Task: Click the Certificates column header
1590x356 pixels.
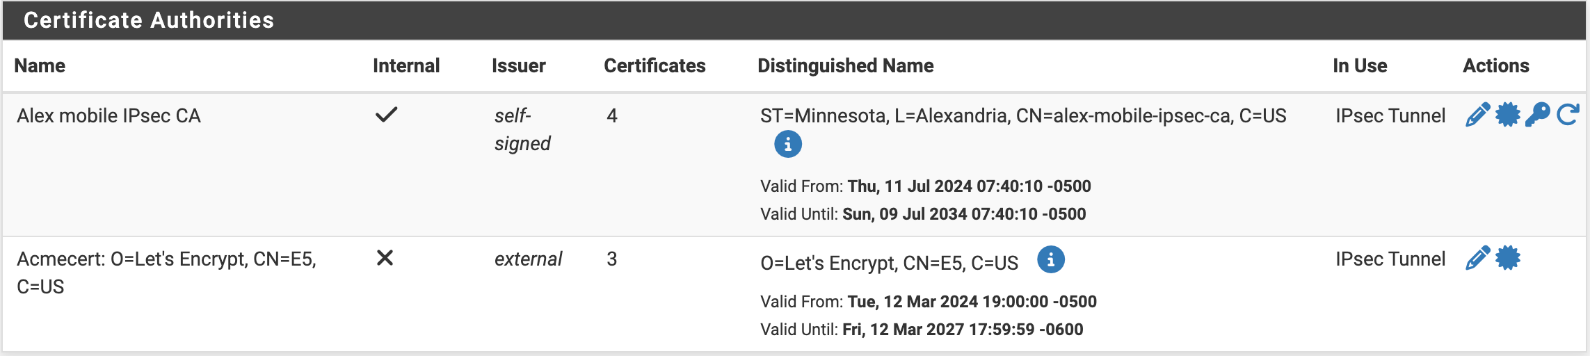Action: coord(655,66)
